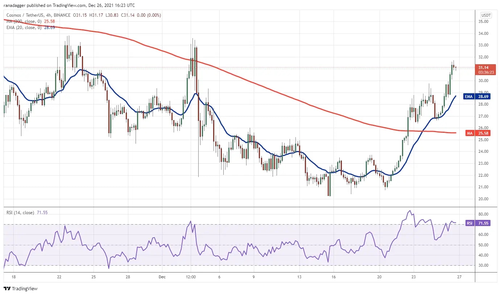This screenshot has height=295, width=501.
Task: Click date label 25 on time axis
Action: [94, 276]
